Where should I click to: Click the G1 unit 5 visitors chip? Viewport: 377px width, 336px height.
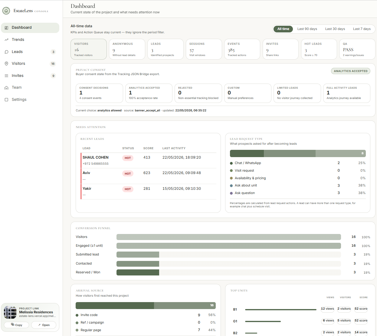point(344,321)
